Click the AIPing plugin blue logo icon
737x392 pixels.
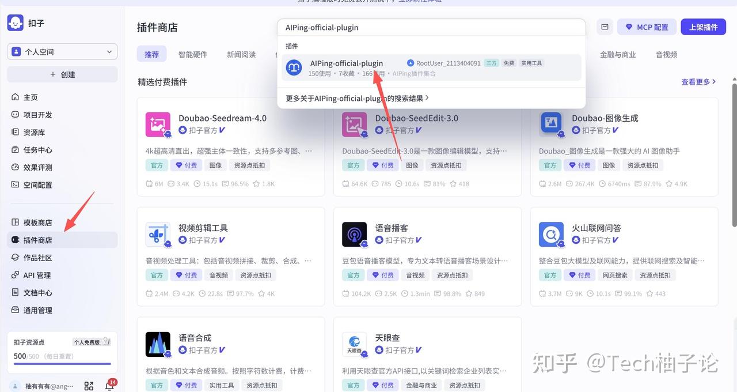click(x=294, y=67)
